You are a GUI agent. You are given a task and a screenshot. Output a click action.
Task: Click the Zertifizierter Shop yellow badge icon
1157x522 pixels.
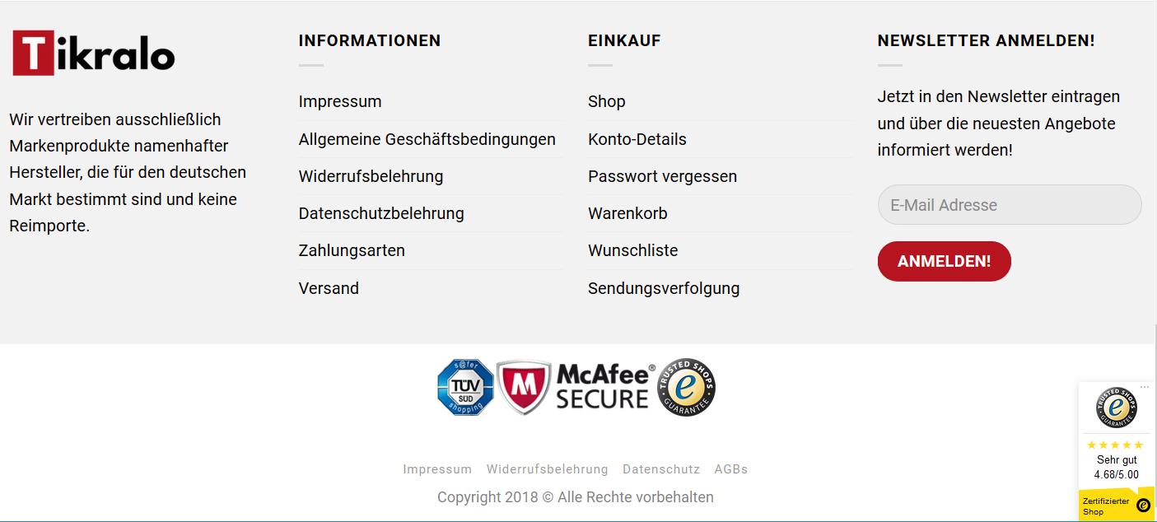[x=1143, y=506]
